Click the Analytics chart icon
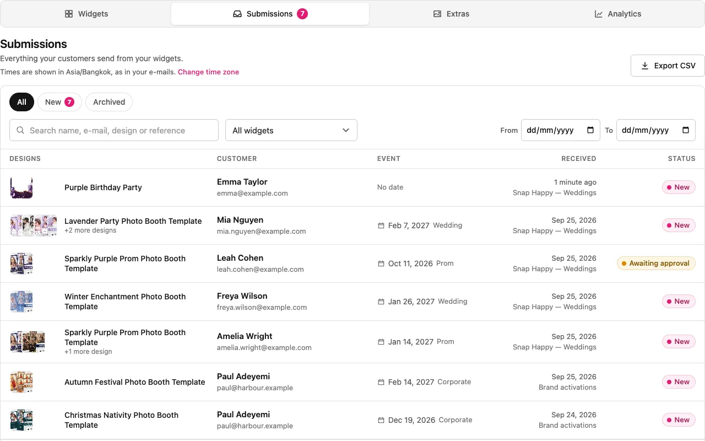This screenshot has width=705, height=441. [x=599, y=14]
